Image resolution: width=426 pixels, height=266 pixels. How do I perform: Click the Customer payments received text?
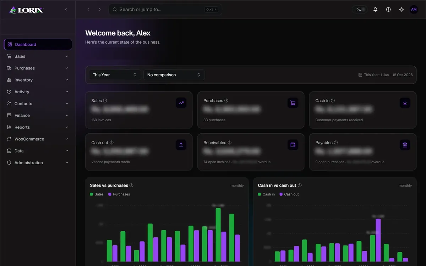tap(339, 120)
